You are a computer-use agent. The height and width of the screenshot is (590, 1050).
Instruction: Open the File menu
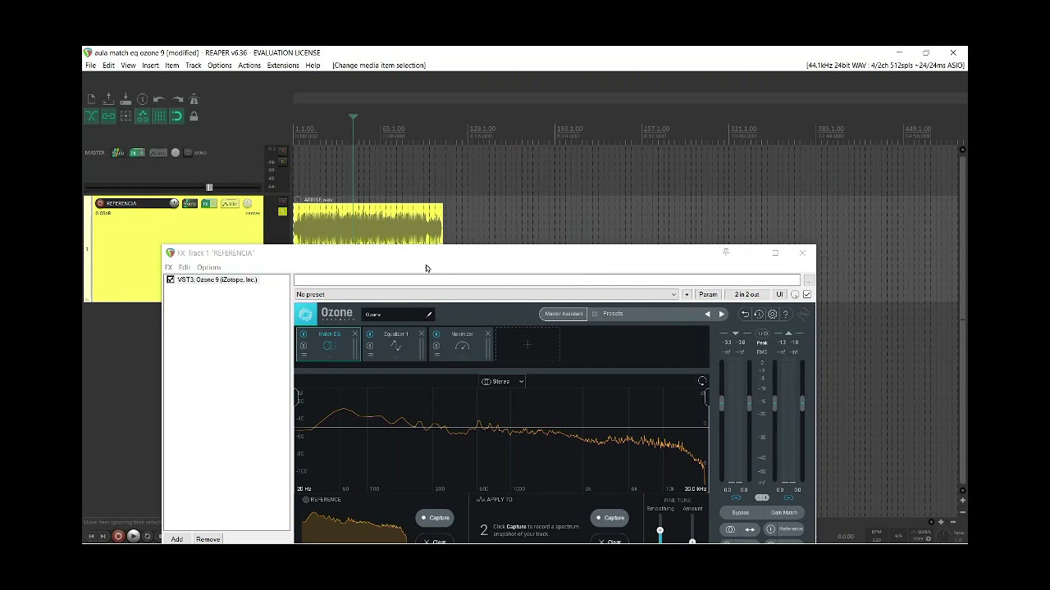point(91,66)
